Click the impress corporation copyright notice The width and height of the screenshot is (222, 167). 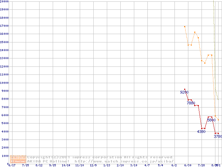coord(101,157)
